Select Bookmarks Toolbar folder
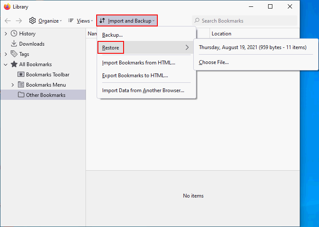319x227 pixels. click(47, 75)
